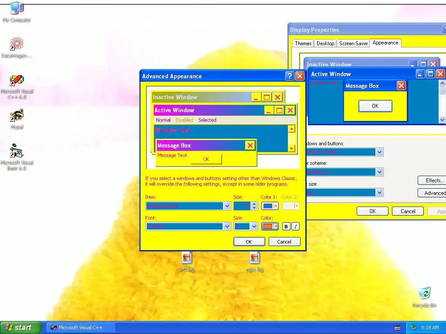This screenshot has width=446, height=334.
Task: Click the Start button
Action: [x=20, y=327]
